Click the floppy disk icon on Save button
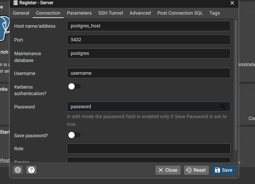Screen dimensions: 255x184 (218, 170)
